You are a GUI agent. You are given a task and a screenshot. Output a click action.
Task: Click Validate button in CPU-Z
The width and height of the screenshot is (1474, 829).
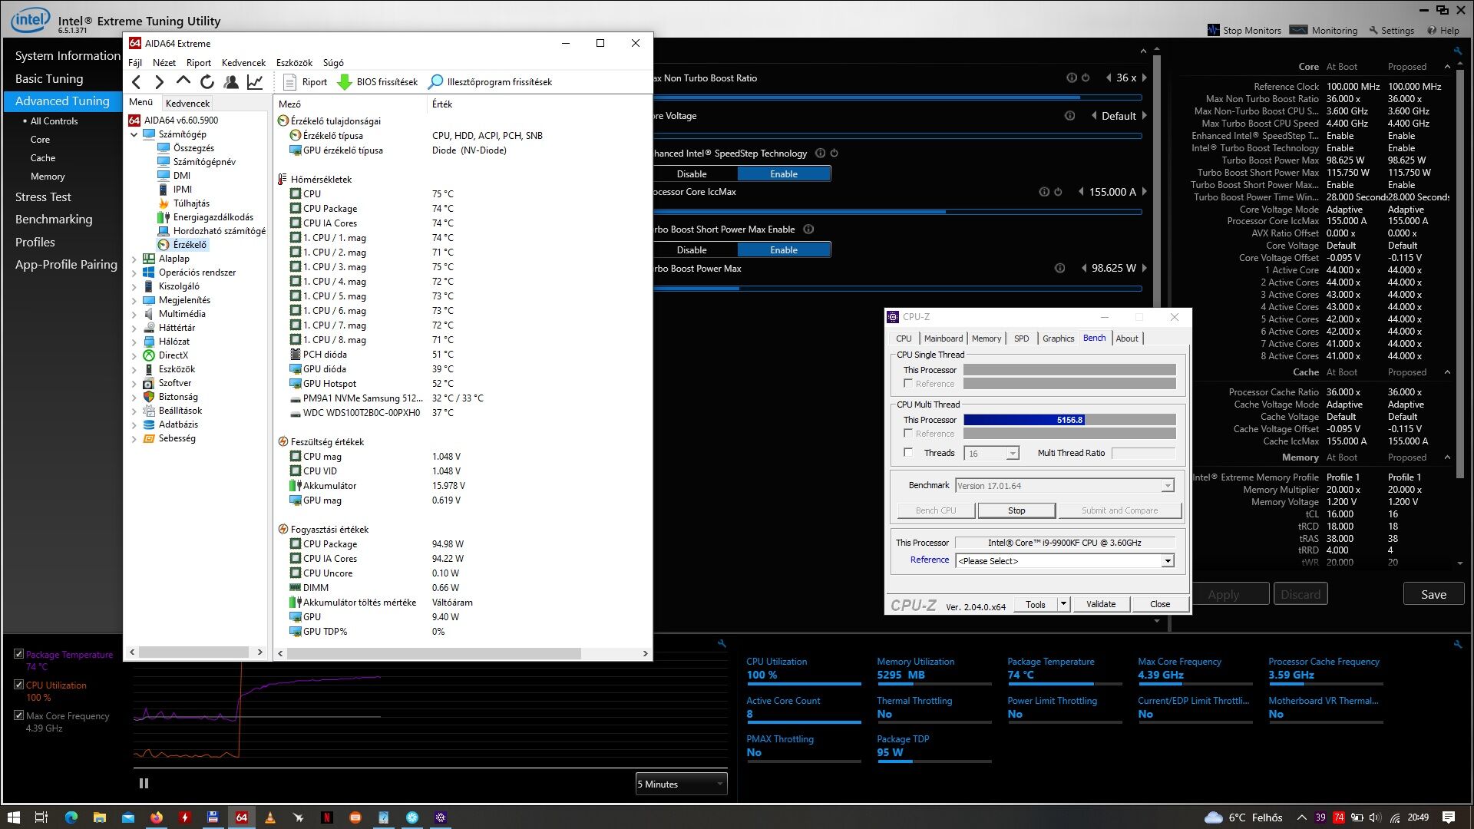pos(1100,604)
